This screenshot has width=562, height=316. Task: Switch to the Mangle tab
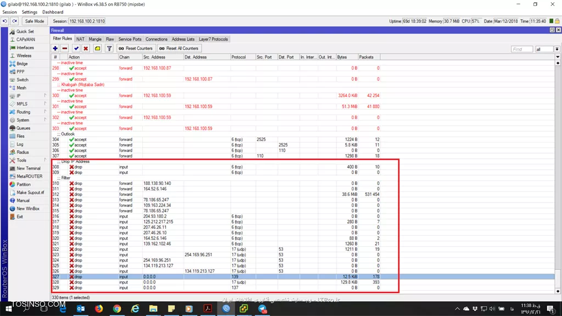pos(95,39)
